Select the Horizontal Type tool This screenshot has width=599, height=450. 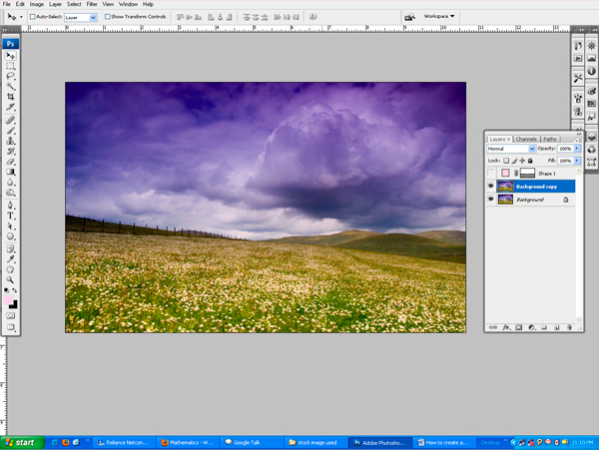tap(11, 216)
